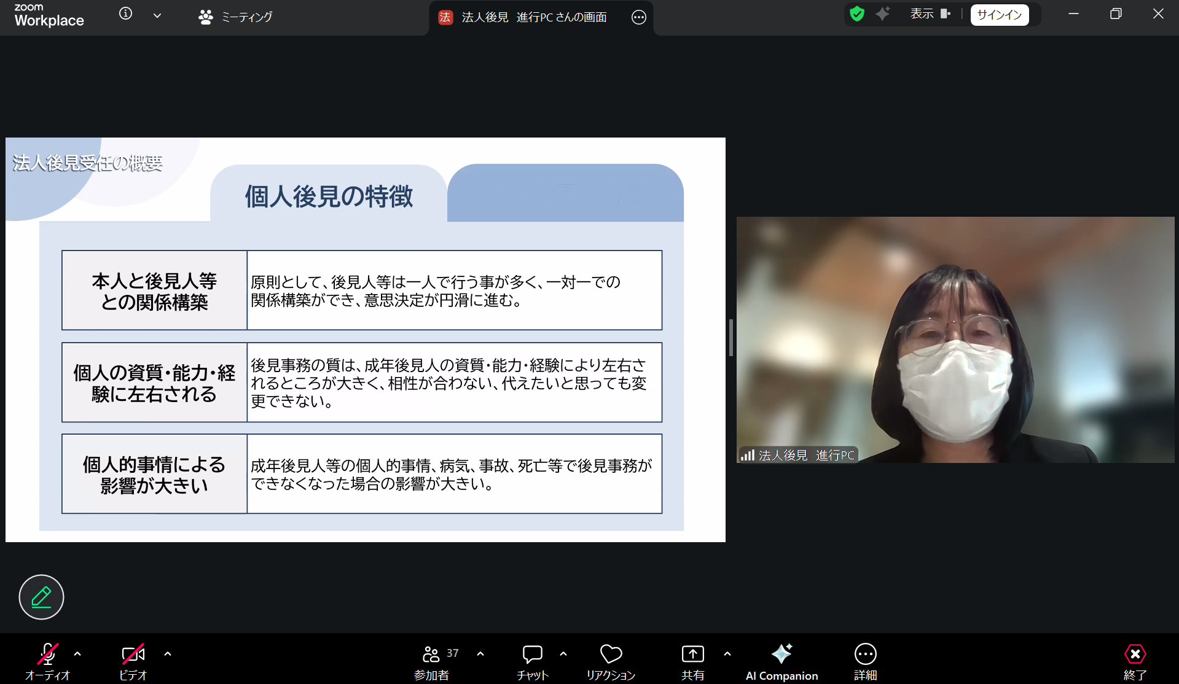
Task: Select the Meeting tab
Action: click(x=236, y=17)
